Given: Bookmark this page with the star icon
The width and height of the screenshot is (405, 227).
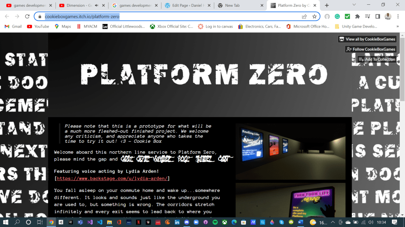Looking at the screenshot, I should 314,17.
